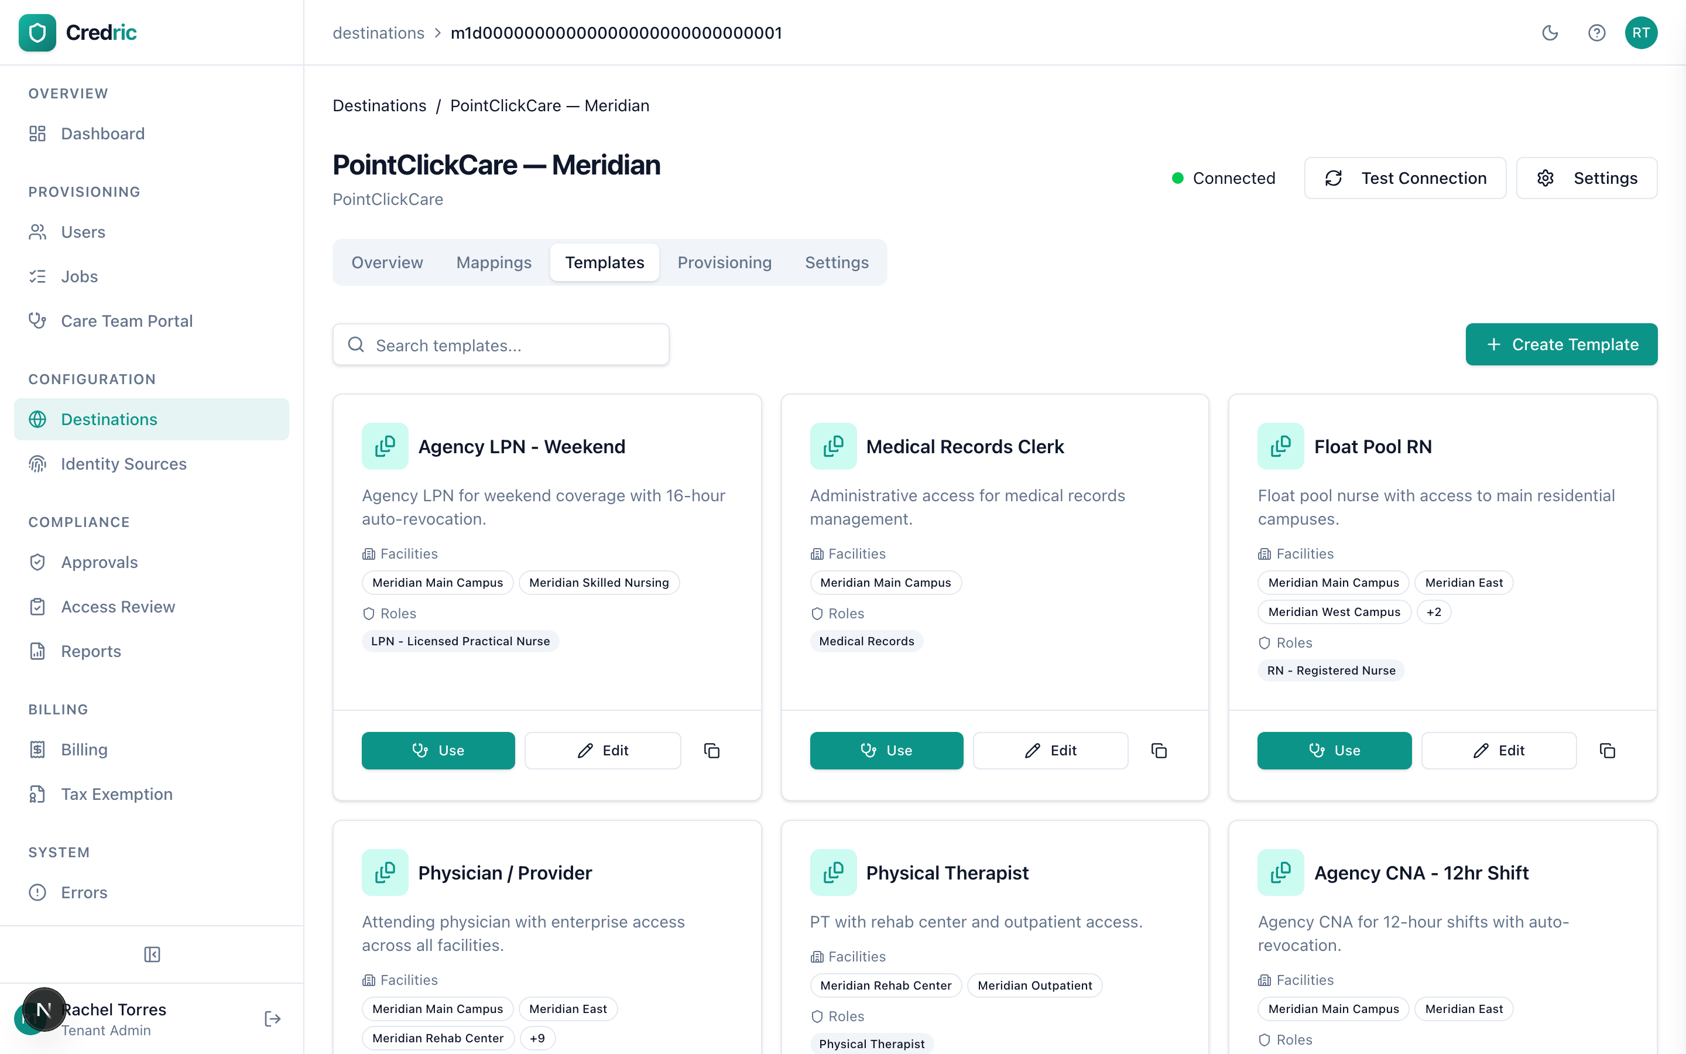Duplicate Medical Records Clerk template icon
This screenshot has height=1054, width=1686.
[1159, 751]
